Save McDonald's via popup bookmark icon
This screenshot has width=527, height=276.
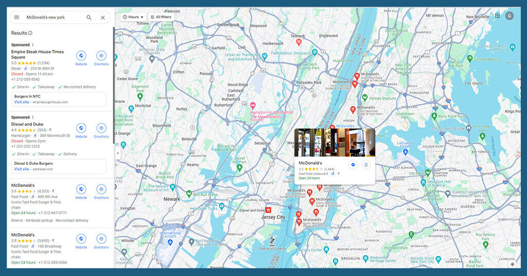(366, 165)
